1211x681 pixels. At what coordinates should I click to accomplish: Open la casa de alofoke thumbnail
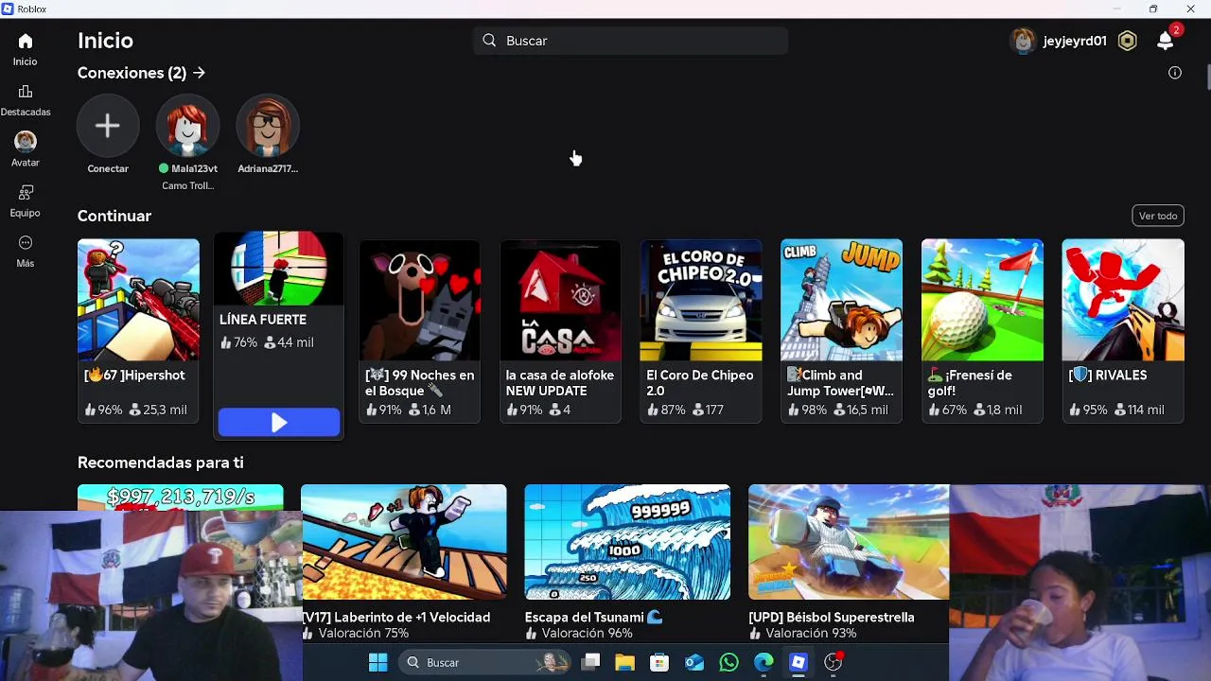click(x=560, y=300)
